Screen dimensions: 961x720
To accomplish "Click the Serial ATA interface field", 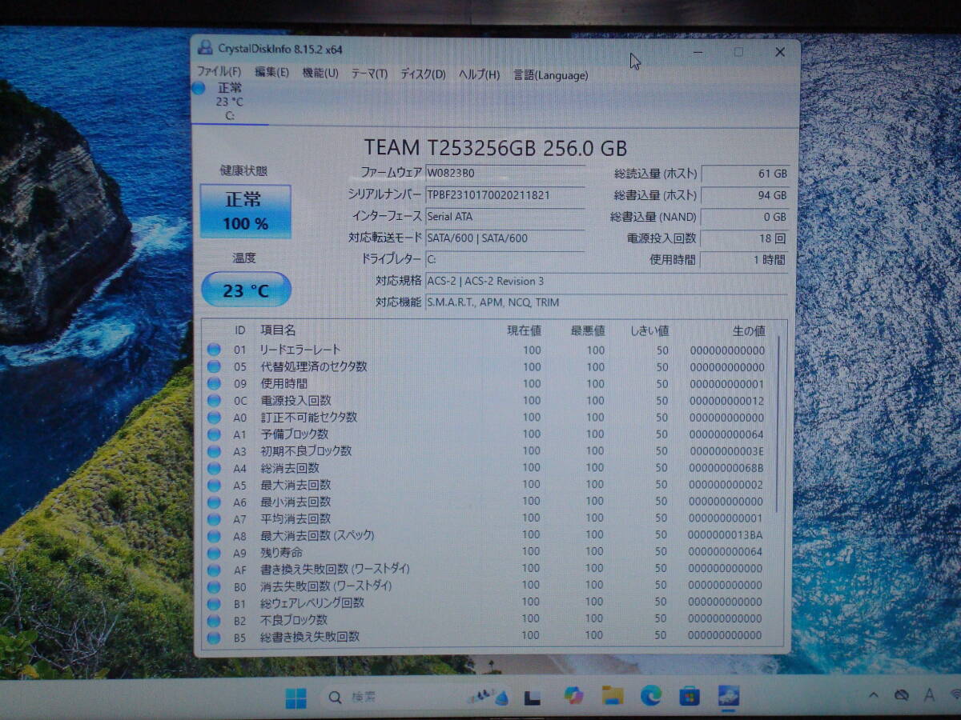I will click(505, 216).
